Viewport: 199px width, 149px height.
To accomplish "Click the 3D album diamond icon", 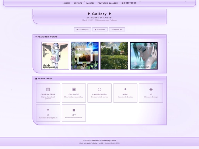I will click(151, 89).
